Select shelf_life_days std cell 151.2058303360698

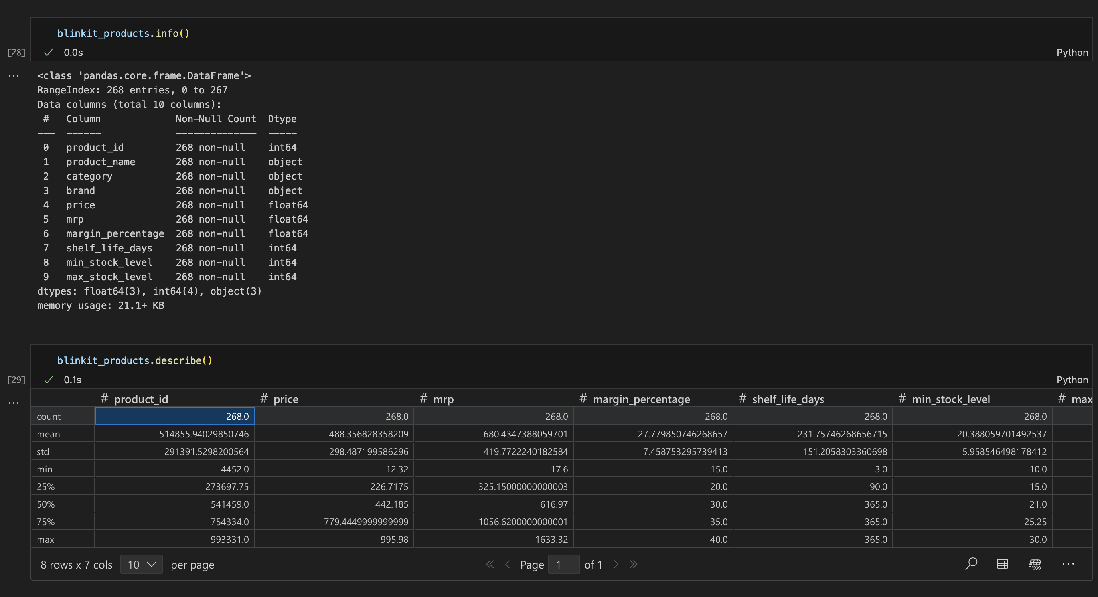812,451
